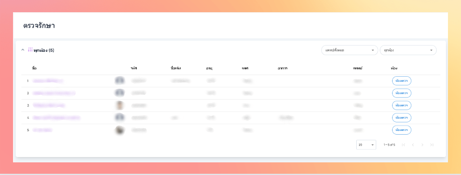Click the patient avatar in row 3
This screenshot has width=461, height=175.
(120, 105)
